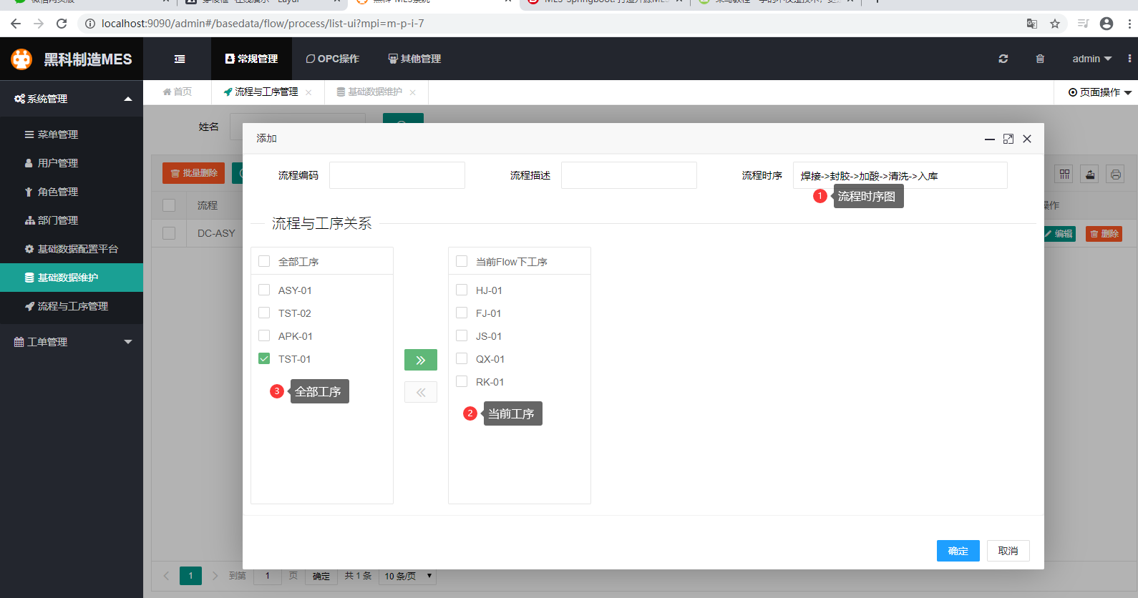The height and width of the screenshot is (598, 1138).
Task: Bookmark page with the star icon
Action: coord(1055,24)
